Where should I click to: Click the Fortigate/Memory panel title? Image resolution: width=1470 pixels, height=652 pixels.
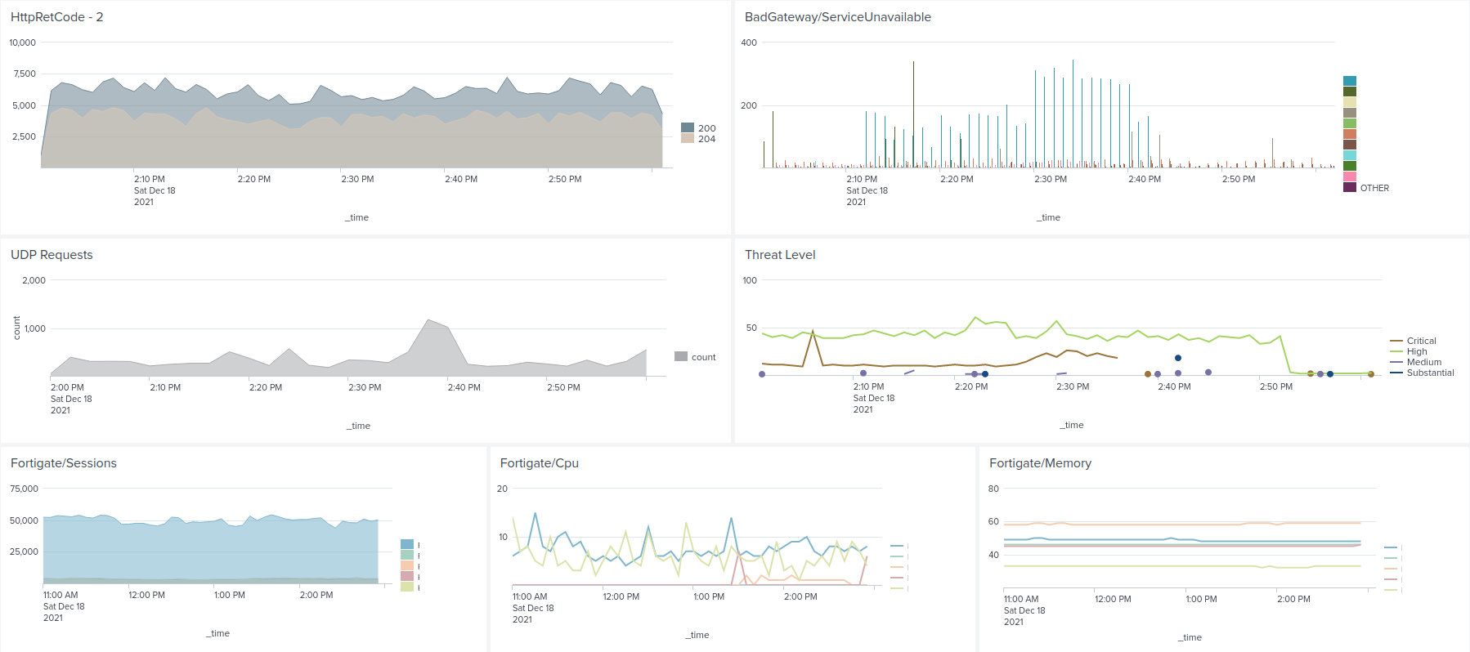click(x=1040, y=463)
